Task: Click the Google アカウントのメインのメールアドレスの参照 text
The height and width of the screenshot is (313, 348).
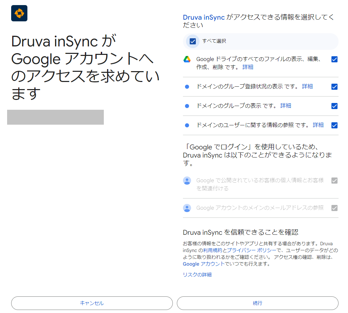Action: pos(260,208)
